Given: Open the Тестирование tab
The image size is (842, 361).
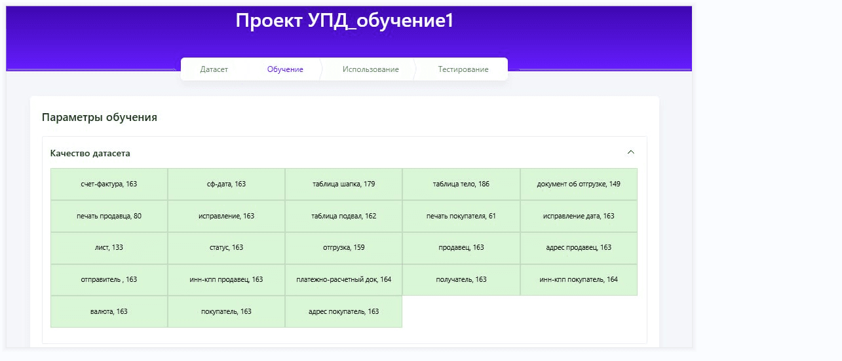Looking at the screenshot, I should click(x=463, y=69).
